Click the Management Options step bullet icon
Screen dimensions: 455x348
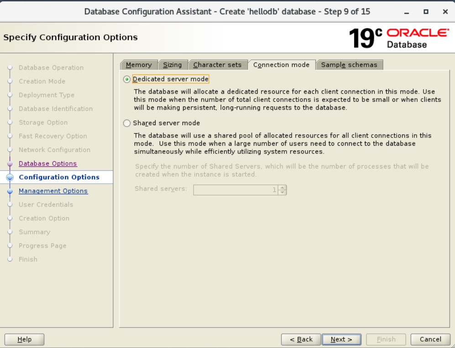coord(10,191)
